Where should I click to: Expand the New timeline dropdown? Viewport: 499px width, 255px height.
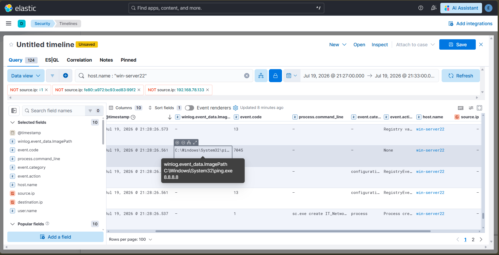tap(338, 45)
